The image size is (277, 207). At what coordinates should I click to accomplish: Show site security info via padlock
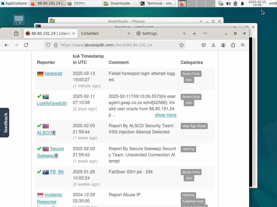click(x=56, y=45)
